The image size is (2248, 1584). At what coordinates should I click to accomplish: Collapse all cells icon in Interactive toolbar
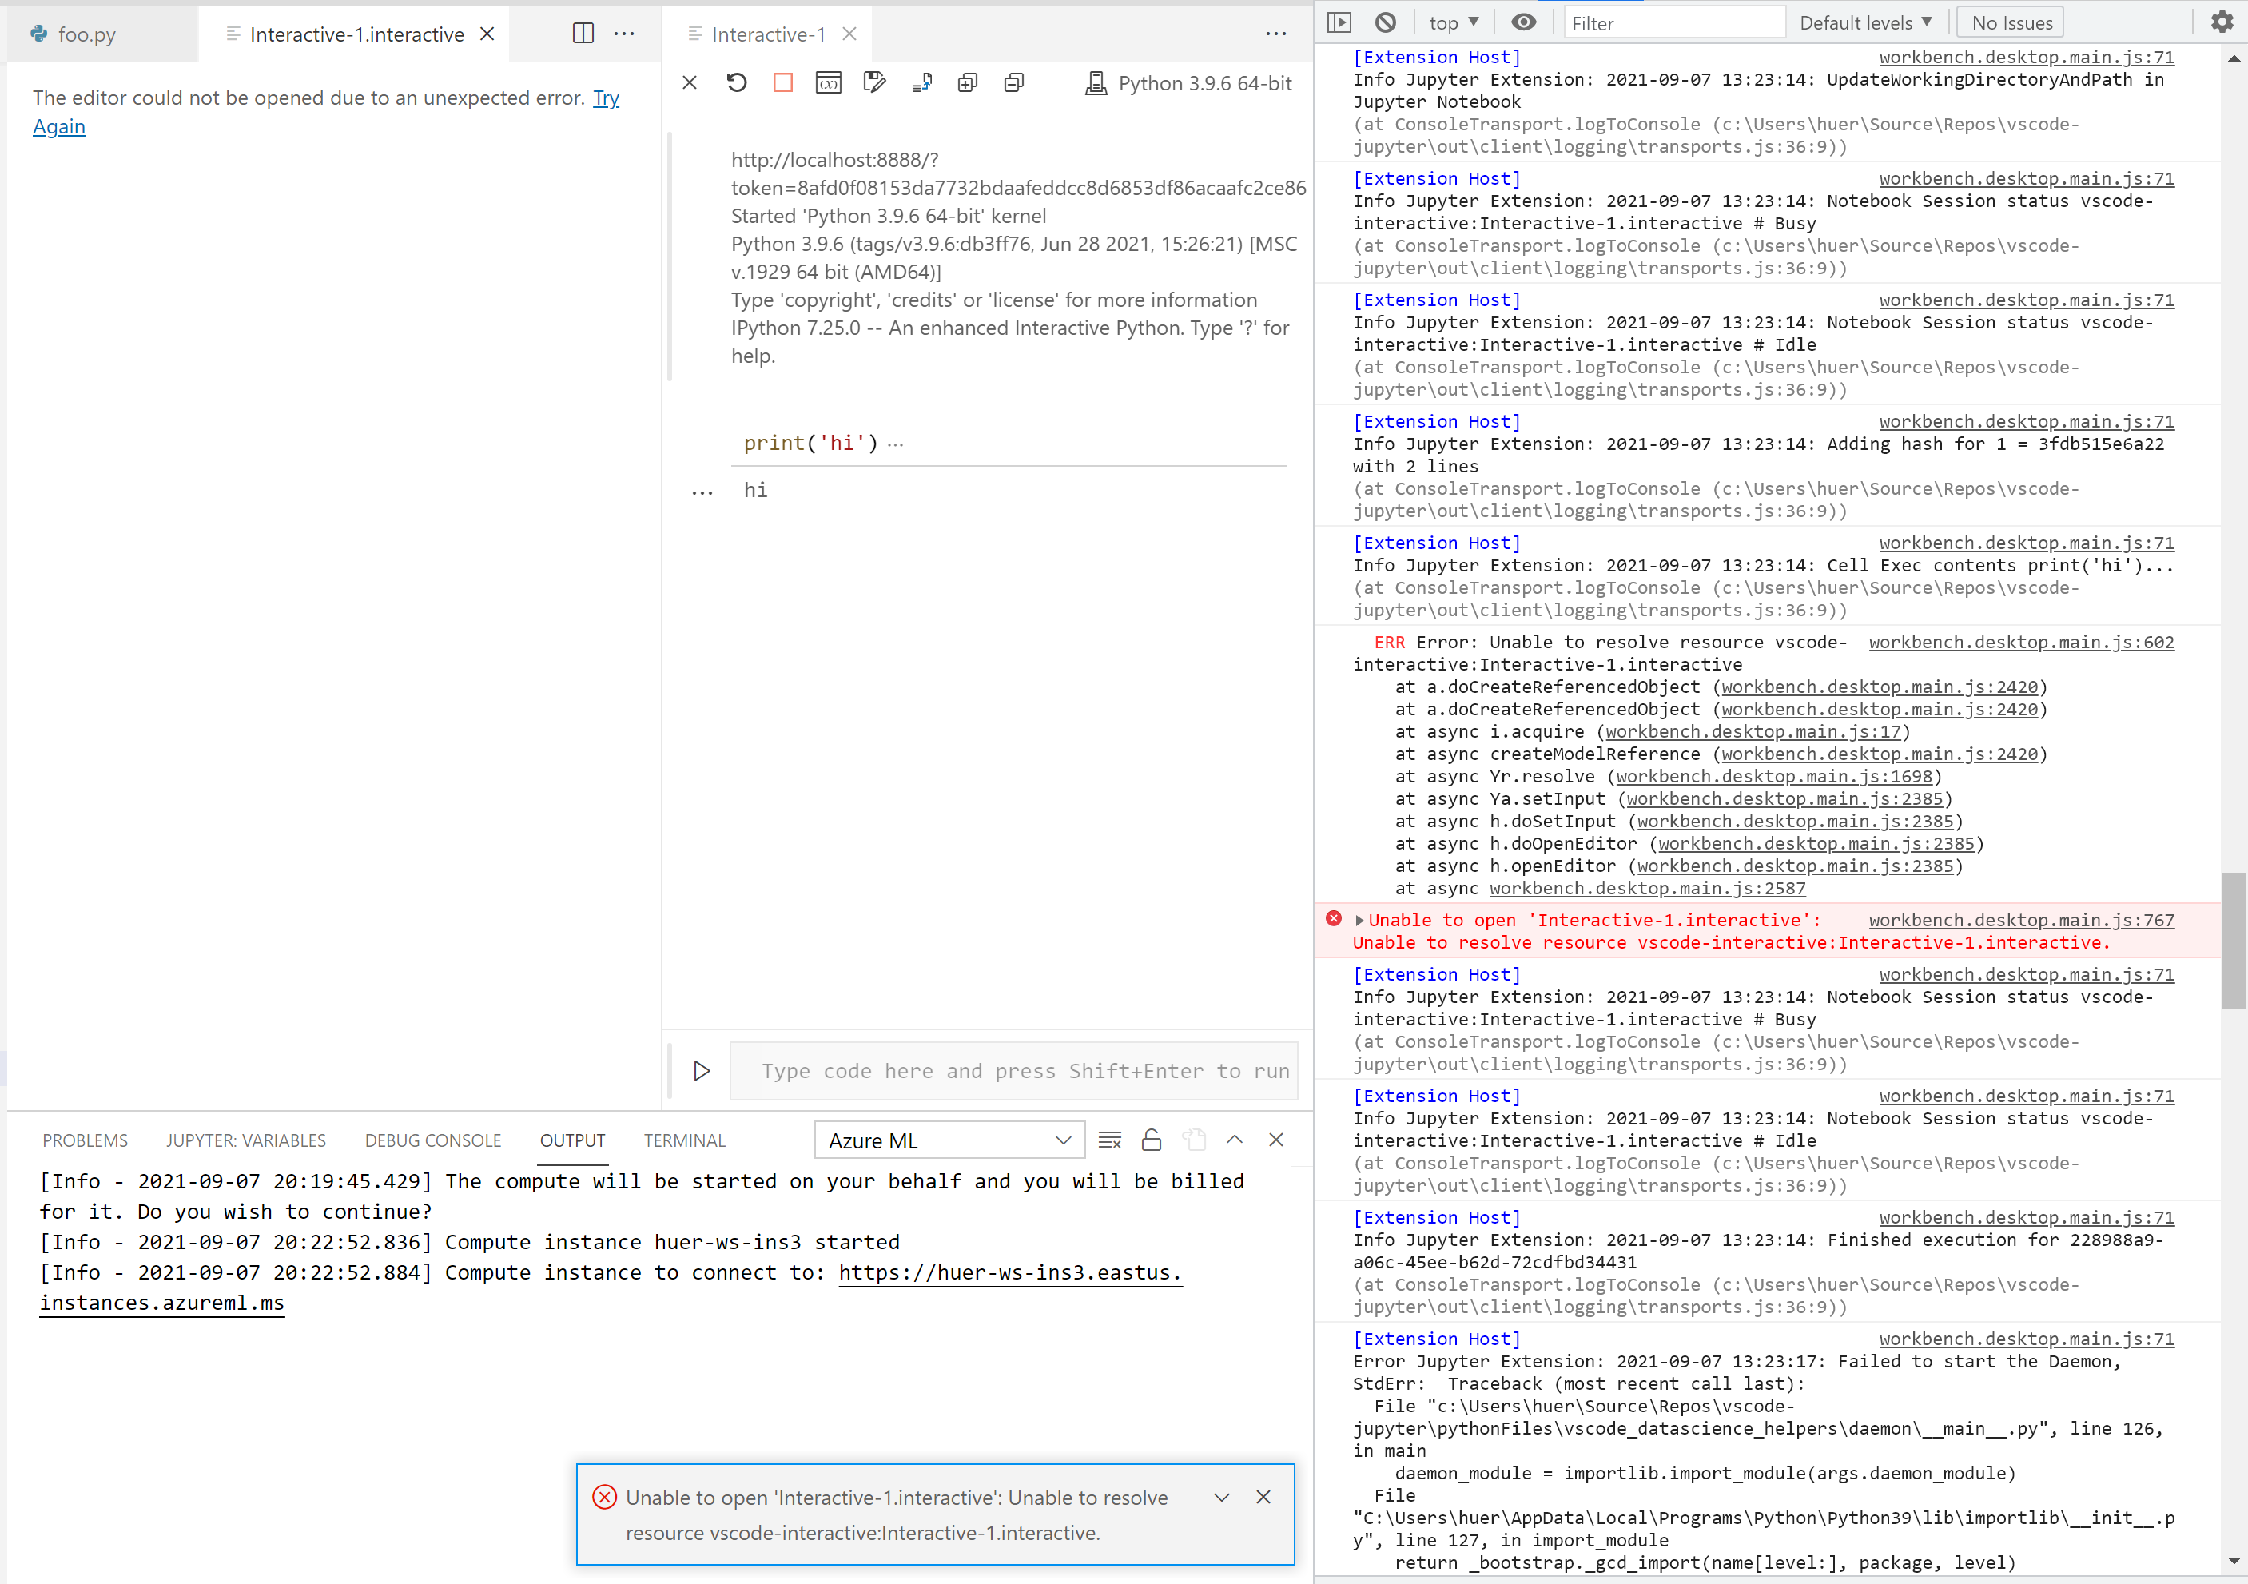(x=1013, y=82)
